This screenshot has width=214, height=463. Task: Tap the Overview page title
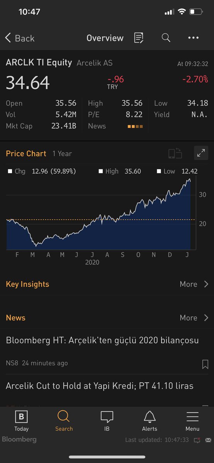pyautogui.click(x=105, y=38)
